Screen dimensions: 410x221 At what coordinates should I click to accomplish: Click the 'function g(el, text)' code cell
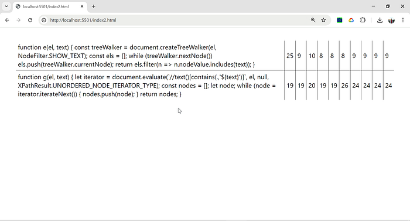pos(150,86)
